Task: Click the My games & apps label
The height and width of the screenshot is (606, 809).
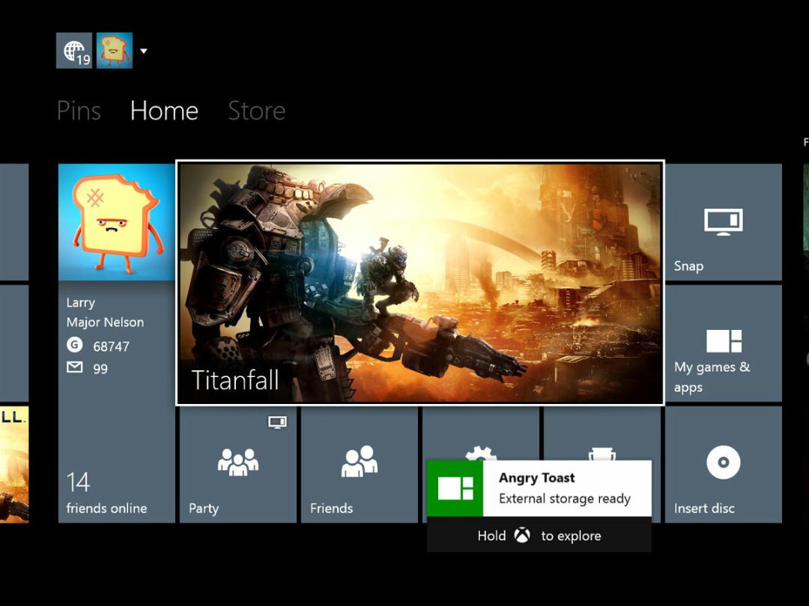Action: pyautogui.click(x=712, y=376)
